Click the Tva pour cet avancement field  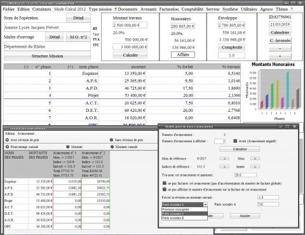[245, 175]
